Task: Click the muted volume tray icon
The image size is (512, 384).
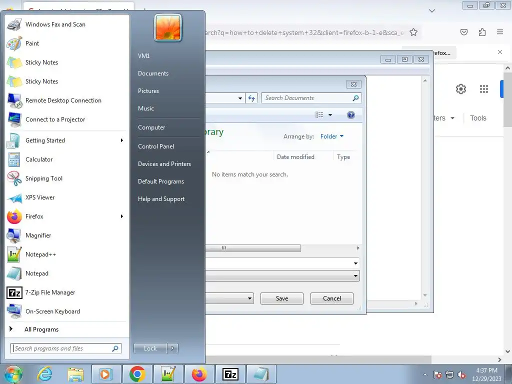Action: tap(461, 374)
